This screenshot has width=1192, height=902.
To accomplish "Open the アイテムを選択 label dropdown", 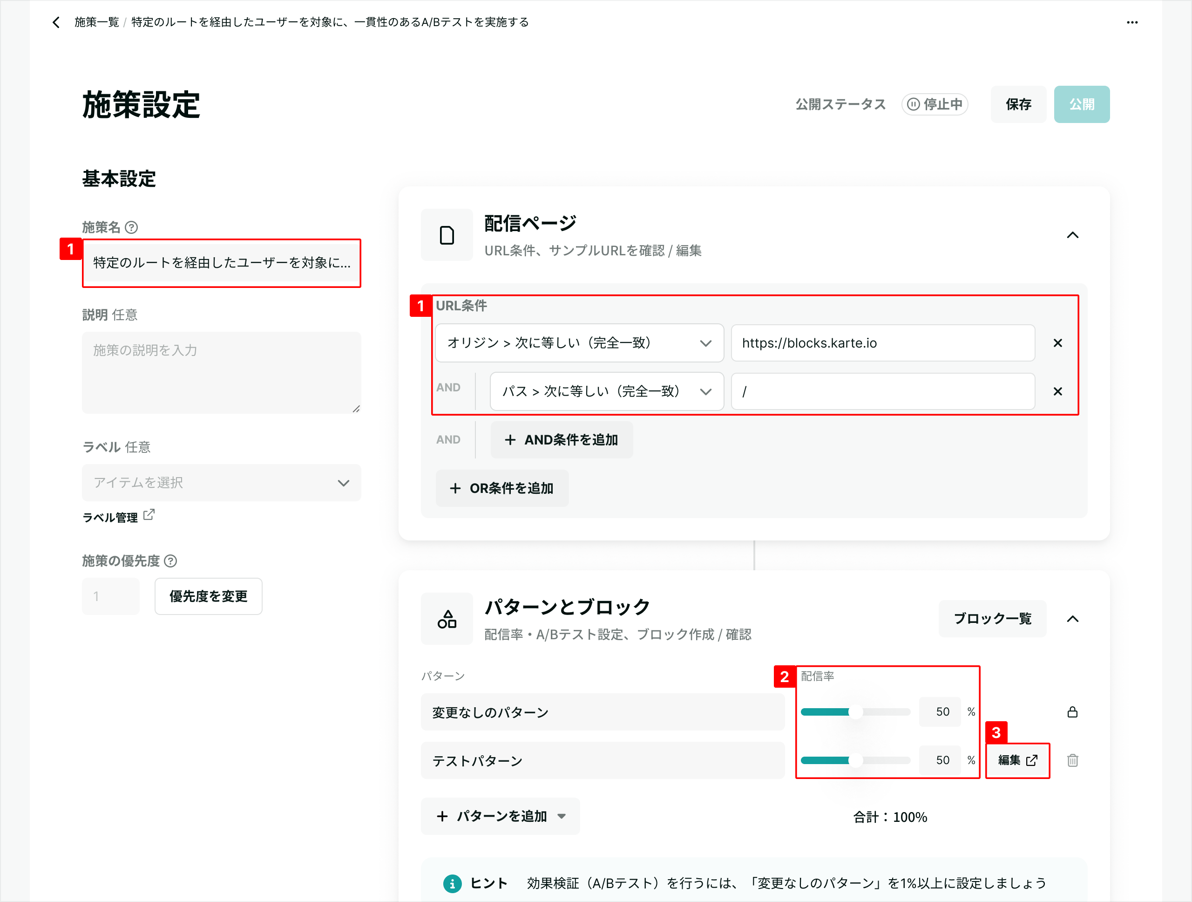I will click(221, 483).
